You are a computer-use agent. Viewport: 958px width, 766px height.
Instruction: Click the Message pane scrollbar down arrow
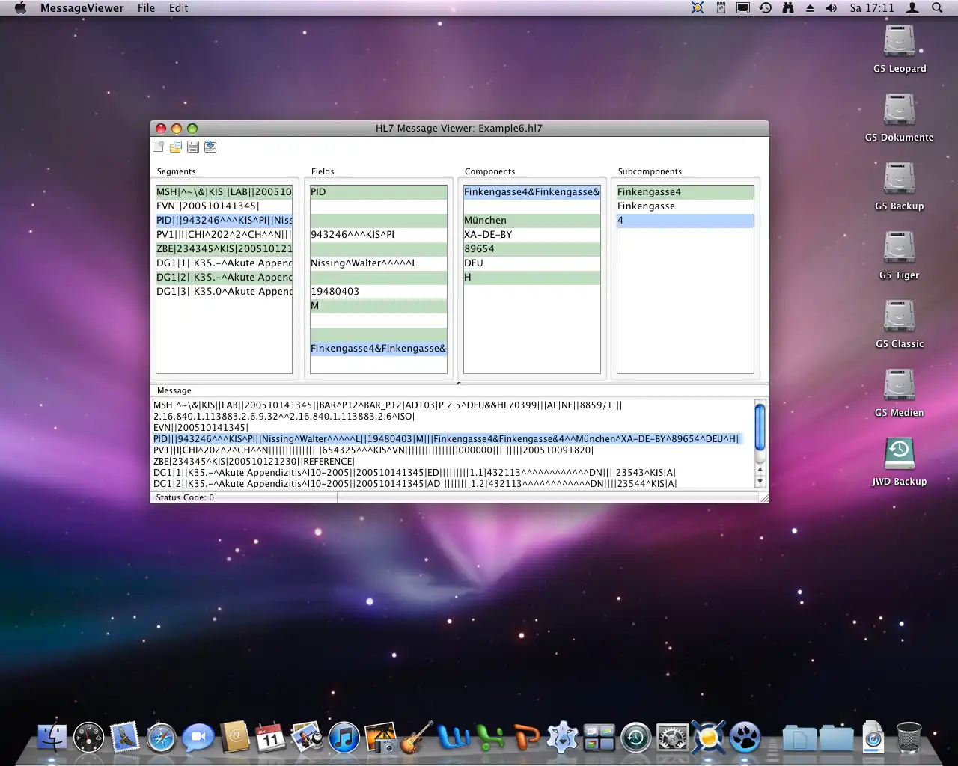760,482
